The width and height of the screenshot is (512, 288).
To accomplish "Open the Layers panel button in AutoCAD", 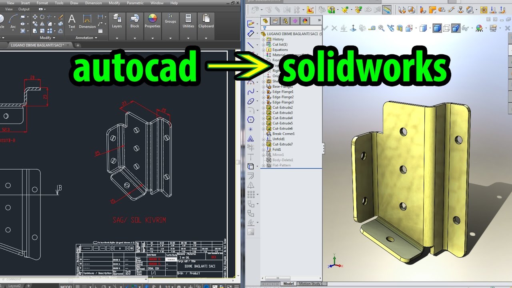I will 117,21.
